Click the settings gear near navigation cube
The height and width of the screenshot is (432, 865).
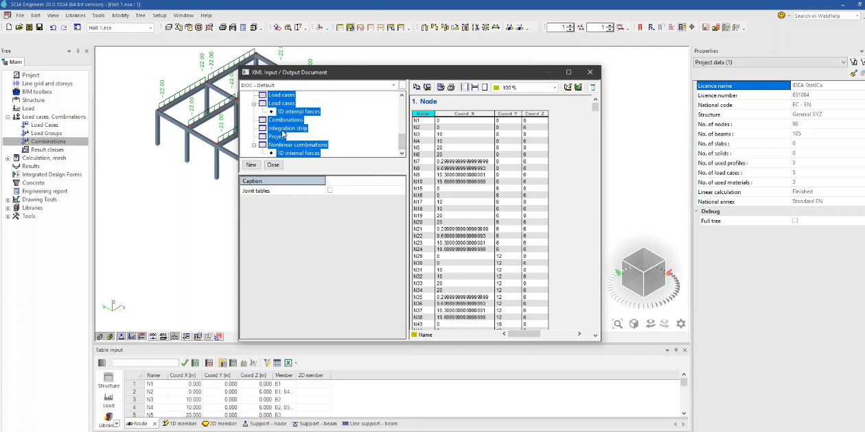pyautogui.click(x=681, y=324)
